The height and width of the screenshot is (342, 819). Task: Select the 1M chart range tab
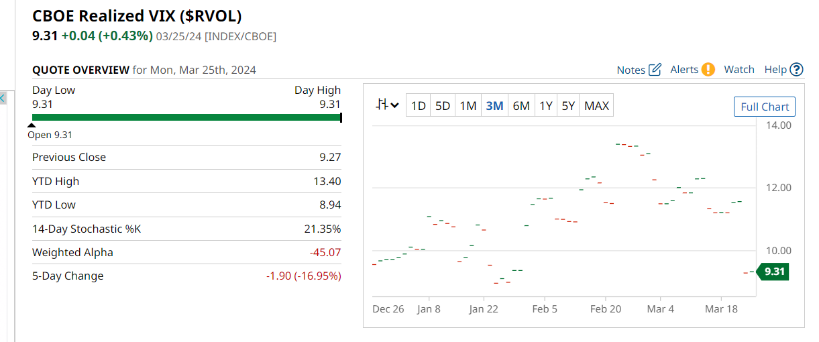pos(468,105)
